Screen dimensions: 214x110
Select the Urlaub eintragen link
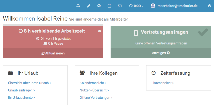(21, 90)
